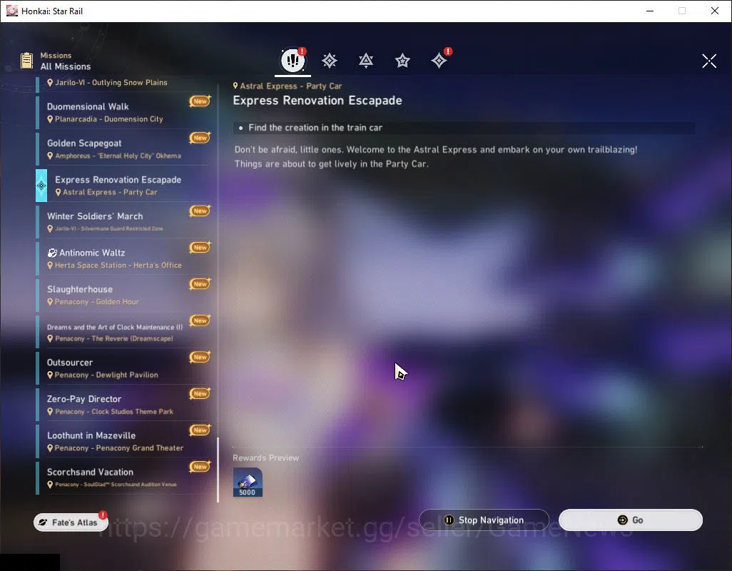
Task: Open the four-point star tab with alert
Action: pyautogui.click(x=439, y=60)
